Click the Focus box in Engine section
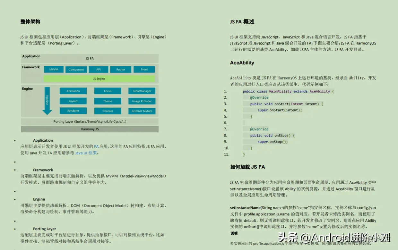This screenshot has width=398, height=250. (x=108, y=91)
